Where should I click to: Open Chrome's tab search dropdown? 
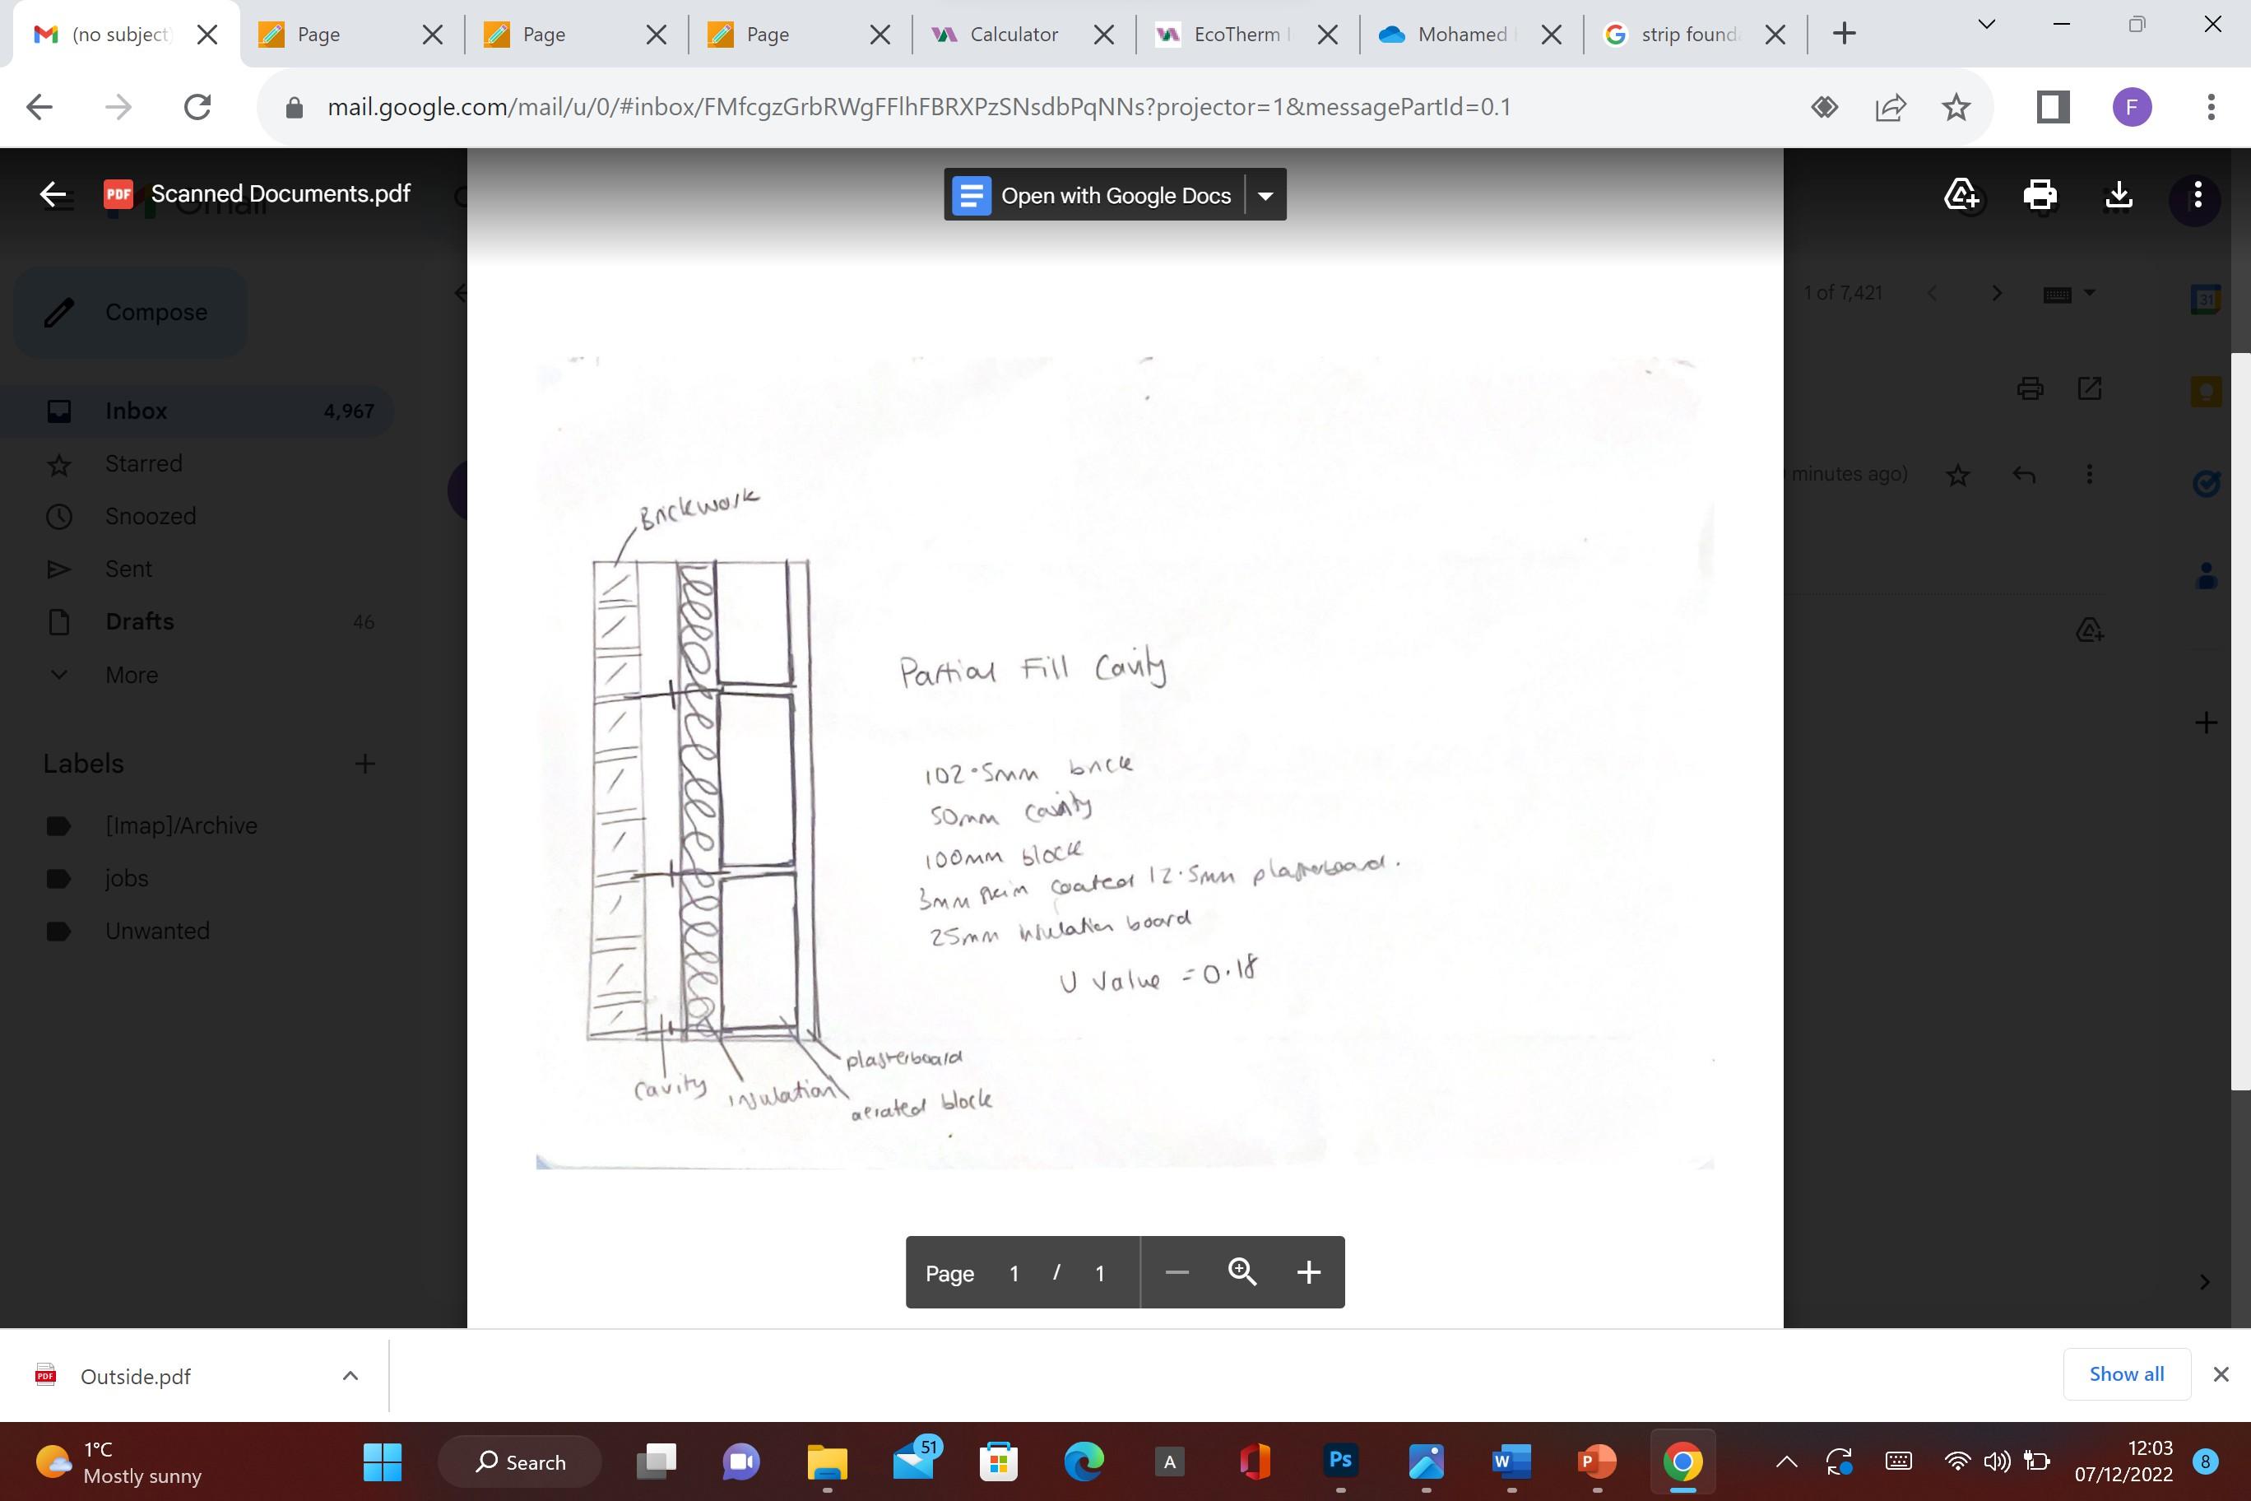[x=1986, y=25]
